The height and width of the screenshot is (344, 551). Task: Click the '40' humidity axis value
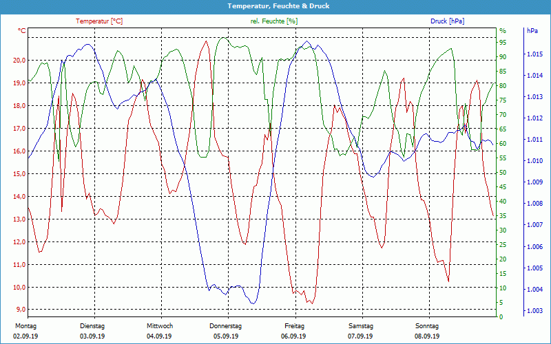pos(503,202)
